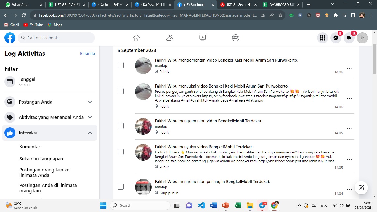This screenshot has height=212, width=377.
Task: Tick checkbox for comment on BengkelMobil Terdekat video
Action: click(121, 126)
